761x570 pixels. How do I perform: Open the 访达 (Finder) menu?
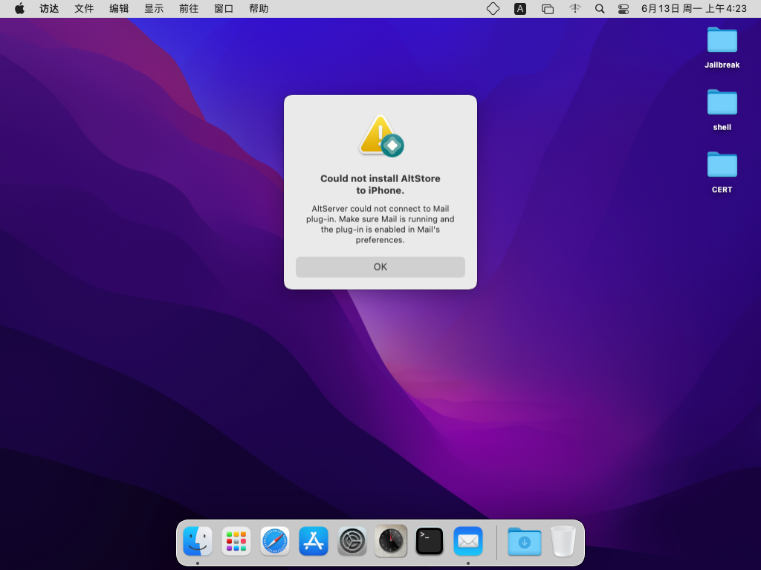click(x=49, y=9)
